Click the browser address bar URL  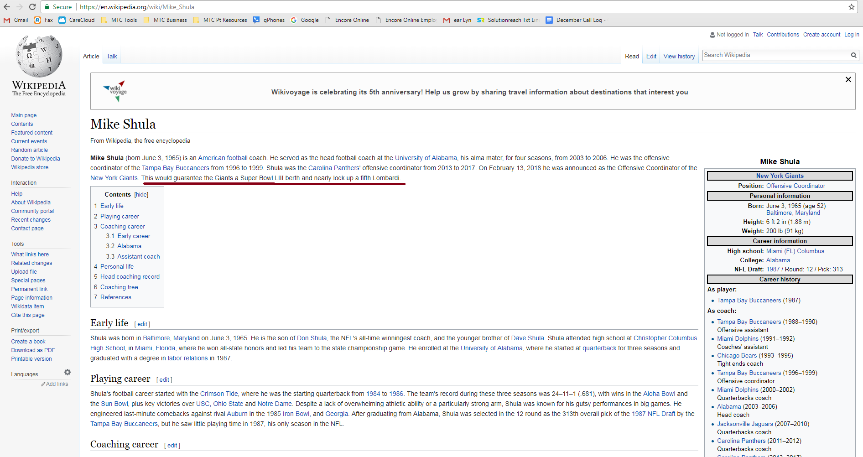click(x=137, y=7)
